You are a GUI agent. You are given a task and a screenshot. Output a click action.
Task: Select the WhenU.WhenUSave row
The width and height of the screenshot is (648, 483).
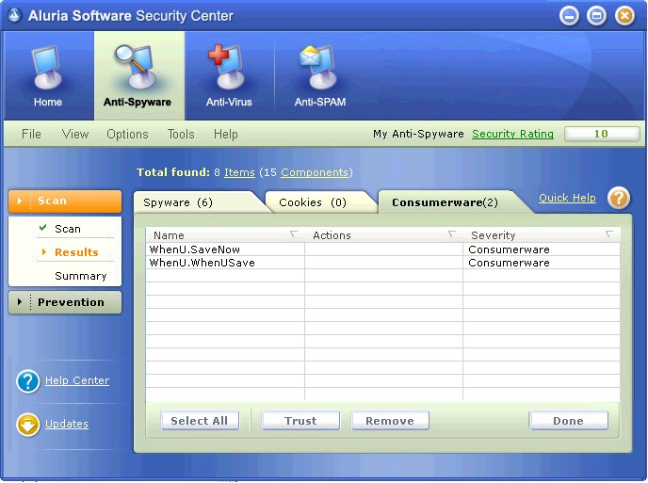click(x=382, y=263)
